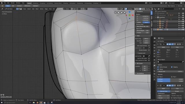185x104 pixels.
Task: Enable Mirror Axis Y checkbox
Action: pos(158,54)
